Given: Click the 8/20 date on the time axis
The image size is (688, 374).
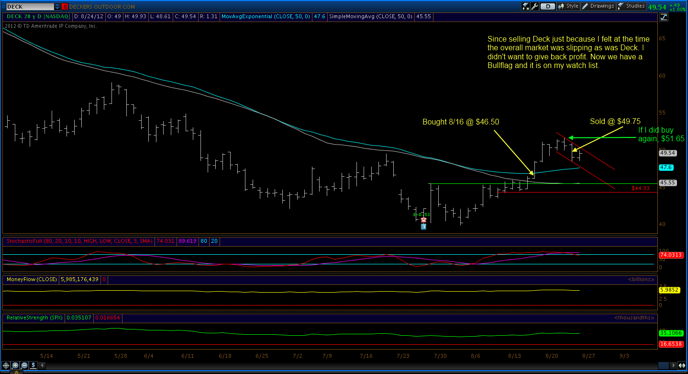Looking at the screenshot, I should click(x=552, y=356).
